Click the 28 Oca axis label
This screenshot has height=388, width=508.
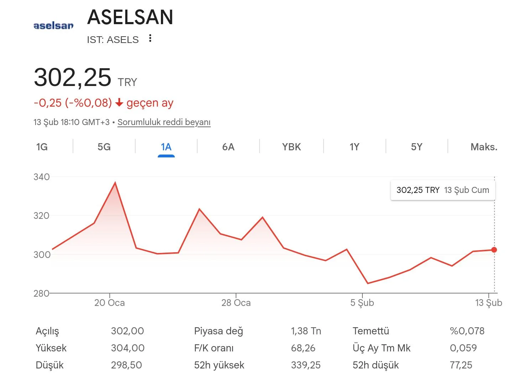(236, 303)
